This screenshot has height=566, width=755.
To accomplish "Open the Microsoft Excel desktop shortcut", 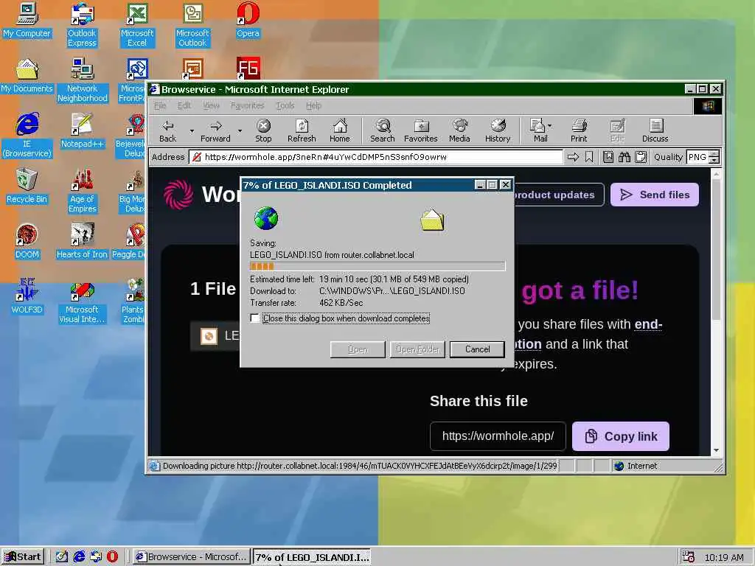I will [x=137, y=25].
